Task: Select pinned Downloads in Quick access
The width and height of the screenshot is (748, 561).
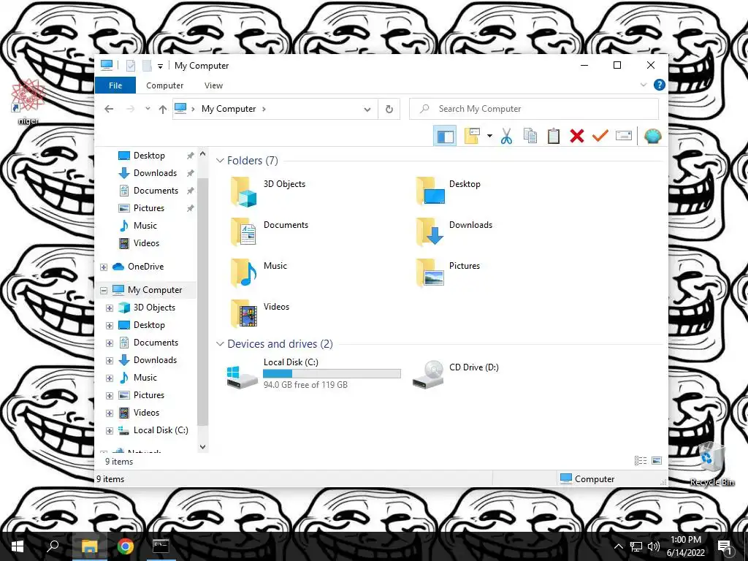Action: coord(155,173)
